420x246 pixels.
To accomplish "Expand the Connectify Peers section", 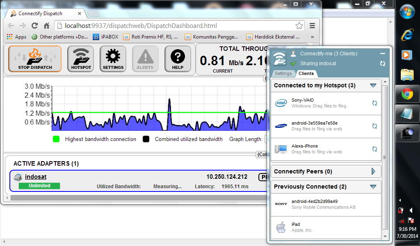I will pyautogui.click(x=373, y=171).
